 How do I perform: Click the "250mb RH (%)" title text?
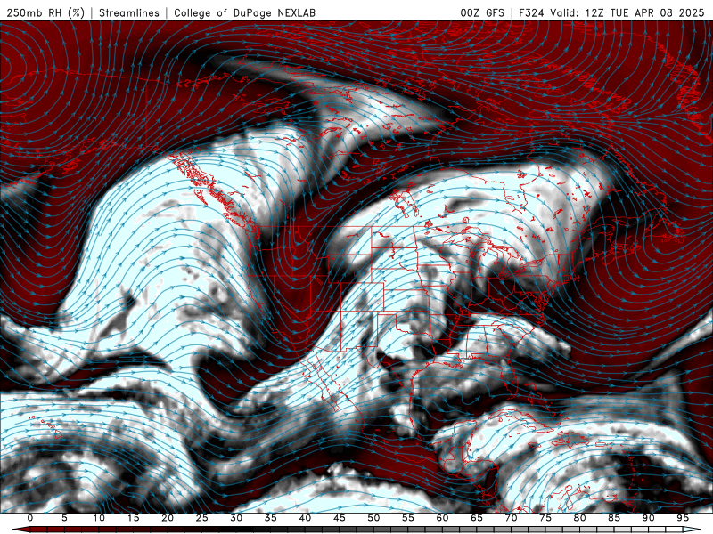point(45,12)
